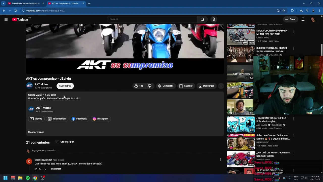The width and height of the screenshot is (323, 182).
Task: Open the ¿Qué SIGNIFICA ser INFIEL? thumbnail
Action: tap(241, 124)
